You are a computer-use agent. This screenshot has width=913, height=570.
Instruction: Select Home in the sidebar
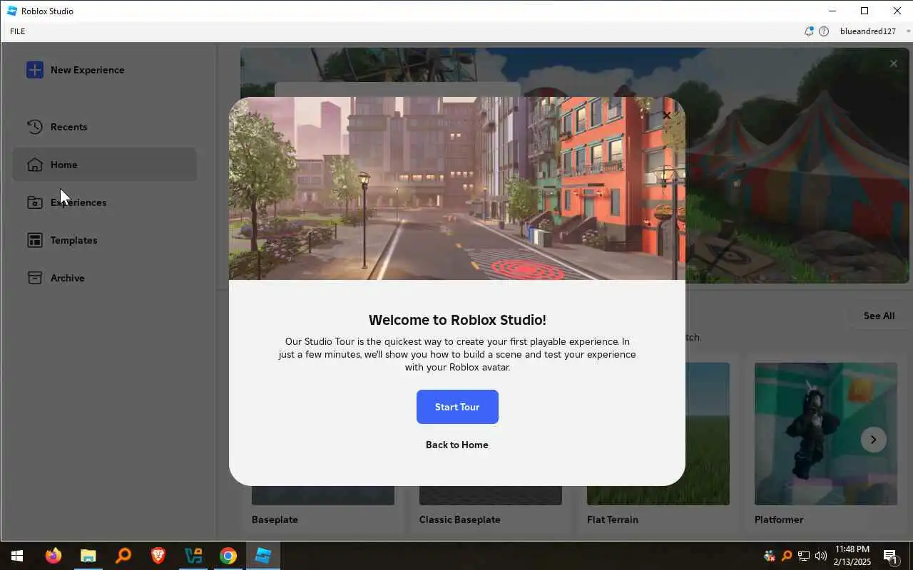[104, 165]
